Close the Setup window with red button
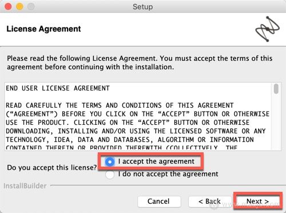 (x=8, y=6)
